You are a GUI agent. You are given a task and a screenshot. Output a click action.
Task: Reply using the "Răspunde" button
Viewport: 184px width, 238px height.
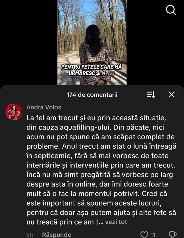(x=57, y=235)
